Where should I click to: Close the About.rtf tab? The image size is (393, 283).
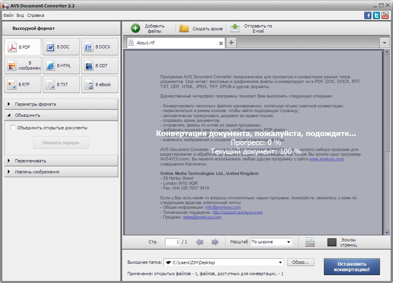coord(221,43)
